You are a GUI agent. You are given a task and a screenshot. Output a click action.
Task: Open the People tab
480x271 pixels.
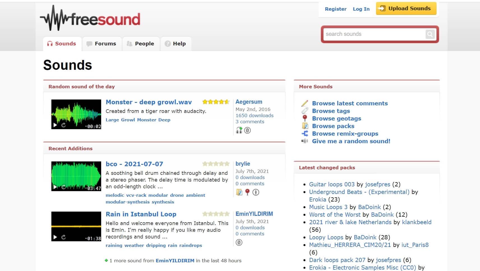(141, 44)
